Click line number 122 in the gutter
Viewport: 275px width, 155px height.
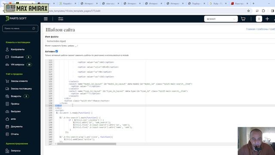coord(50,84)
